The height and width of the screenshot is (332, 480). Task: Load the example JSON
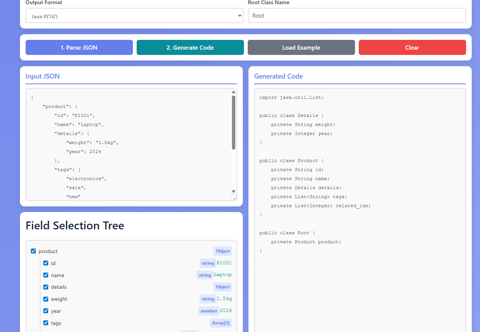coord(301,47)
